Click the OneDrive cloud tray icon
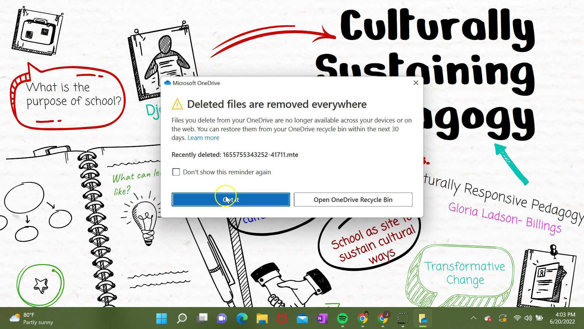584x329 pixels. click(x=488, y=318)
